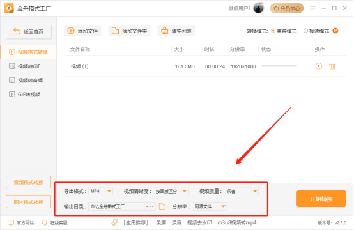Open the 视频质量 dropdown
Screen dimensions: 354x230
[x=241, y=191]
